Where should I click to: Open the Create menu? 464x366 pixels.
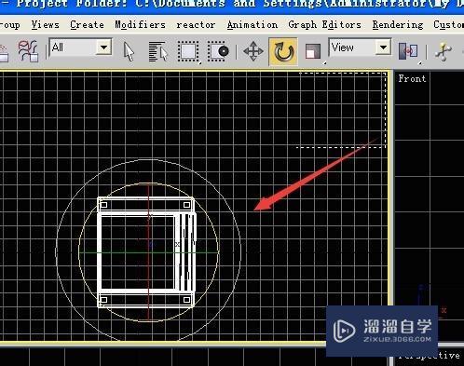pyautogui.click(x=88, y=24)
